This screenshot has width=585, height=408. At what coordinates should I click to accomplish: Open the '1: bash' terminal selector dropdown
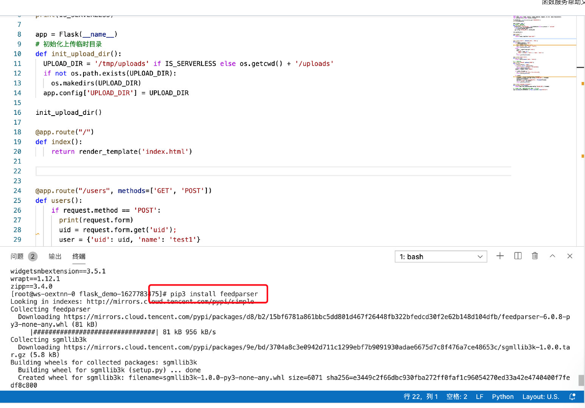coord(441,257)
